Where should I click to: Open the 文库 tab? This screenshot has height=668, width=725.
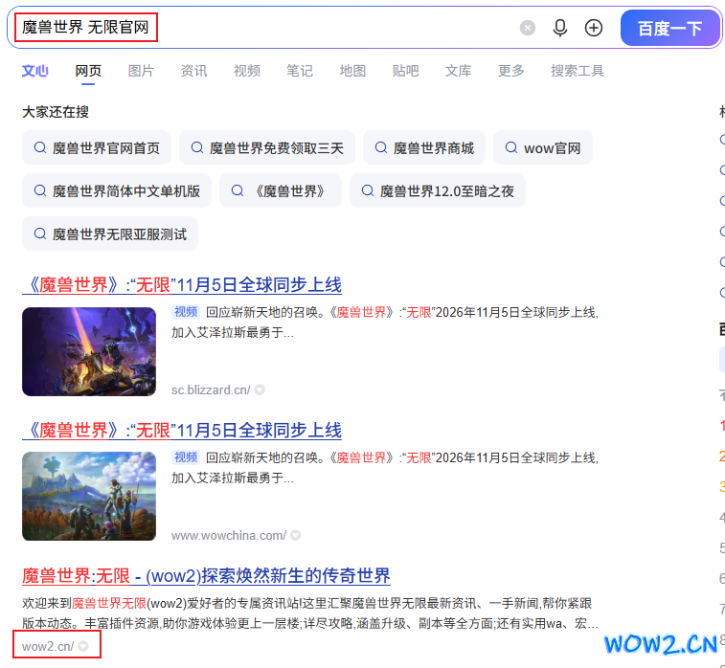click(x=458, y=71)
